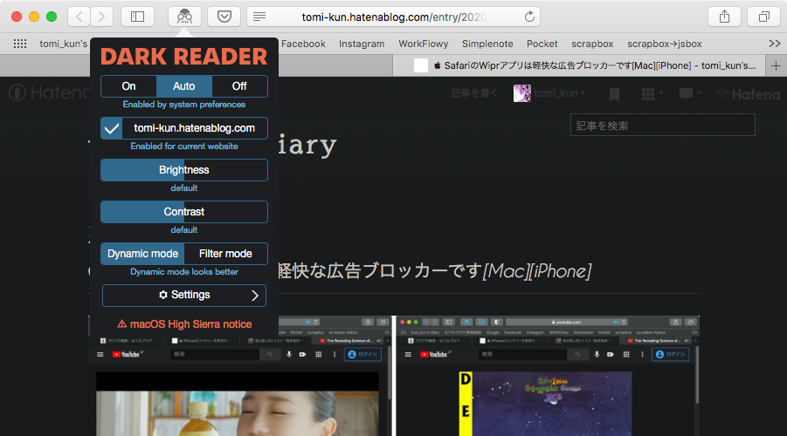Click the Hatena Blog logo at the header left
The height and width of the screenshot is (436, 787).
pos(49,92)
